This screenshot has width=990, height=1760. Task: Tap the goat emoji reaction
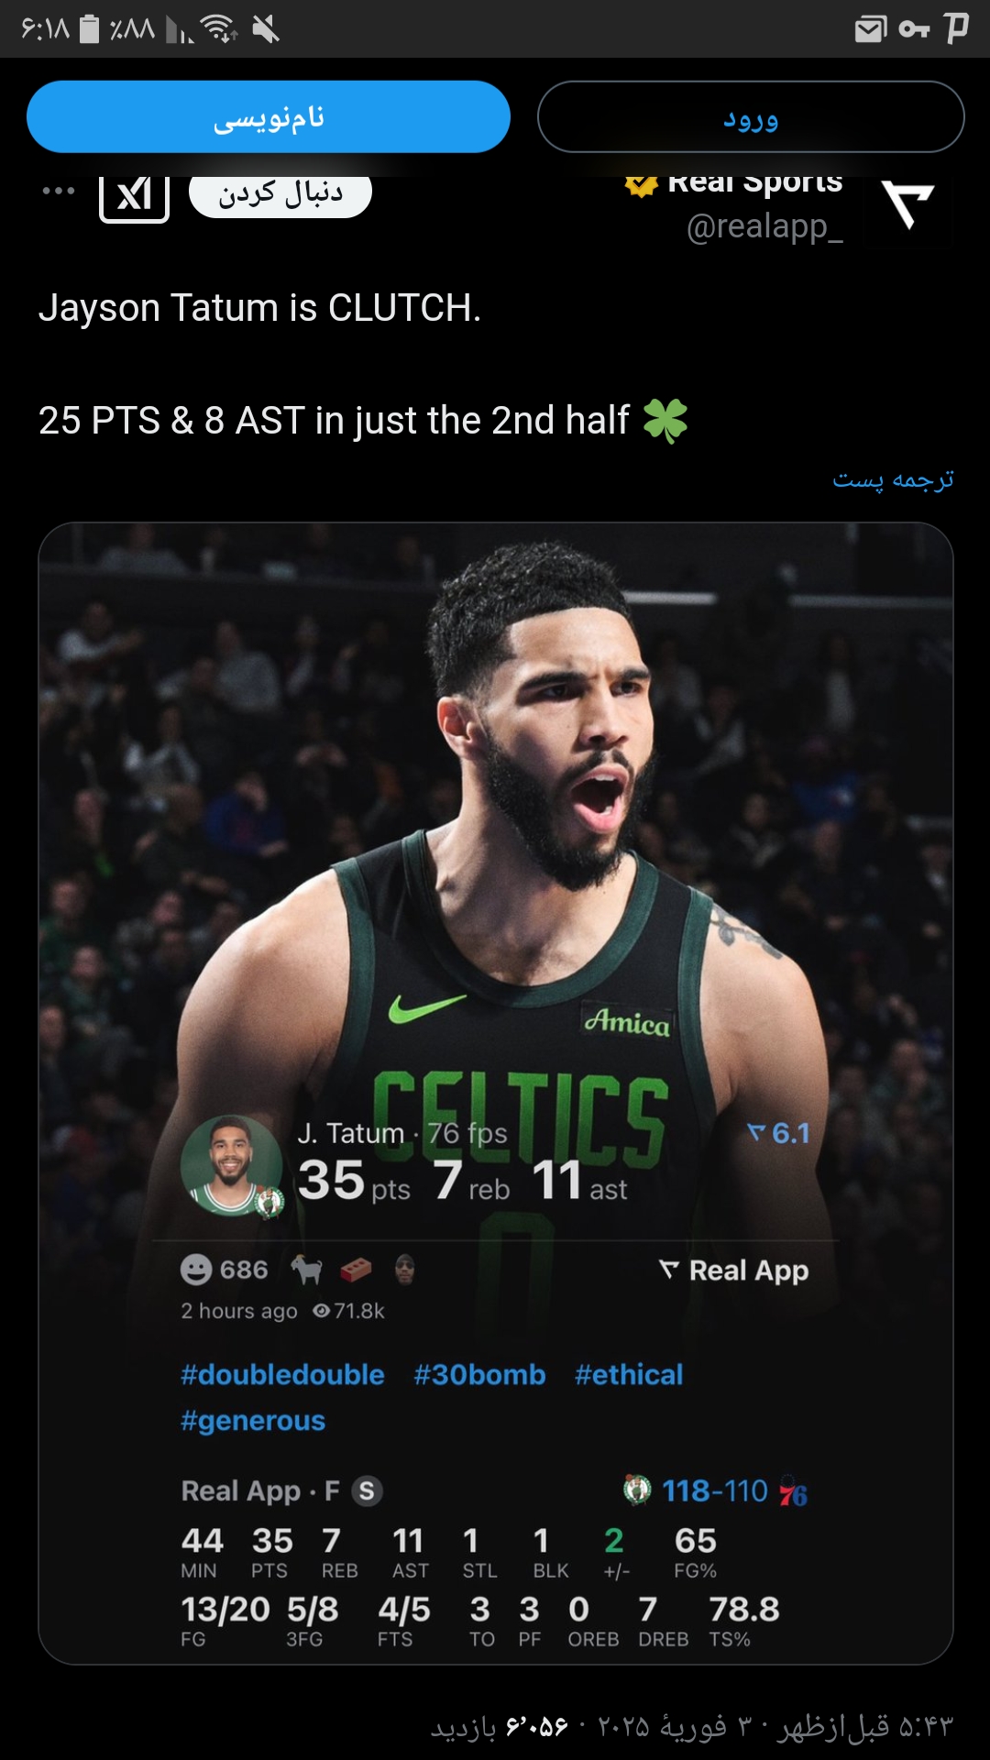pos(307,1270)
